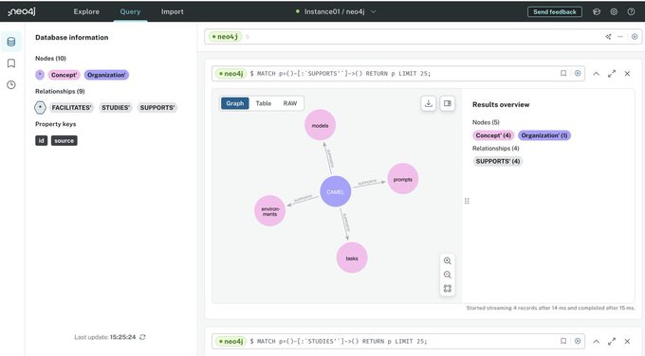This screenshot has height=356, width=645.
Task: Close the STUDIES result frame
Action: [627, 341]
